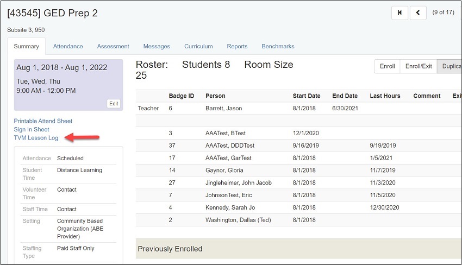Click the Enroll/Exit button
Viewport: 462px width, 265px height.
click(x=419, y=66)
